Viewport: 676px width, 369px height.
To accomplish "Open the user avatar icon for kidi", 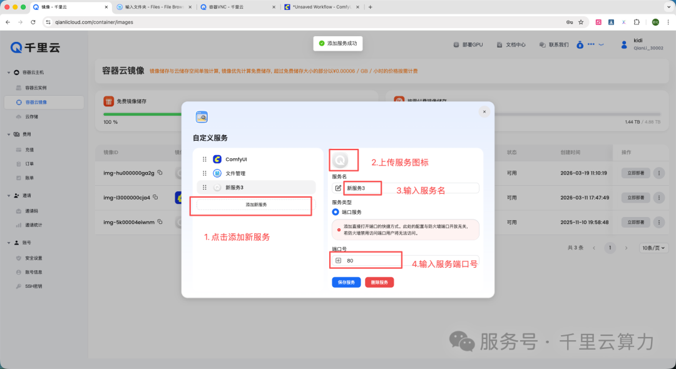I will [624, 44].
